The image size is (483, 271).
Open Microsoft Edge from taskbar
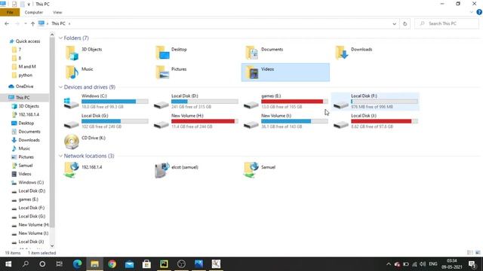[77, 264]
